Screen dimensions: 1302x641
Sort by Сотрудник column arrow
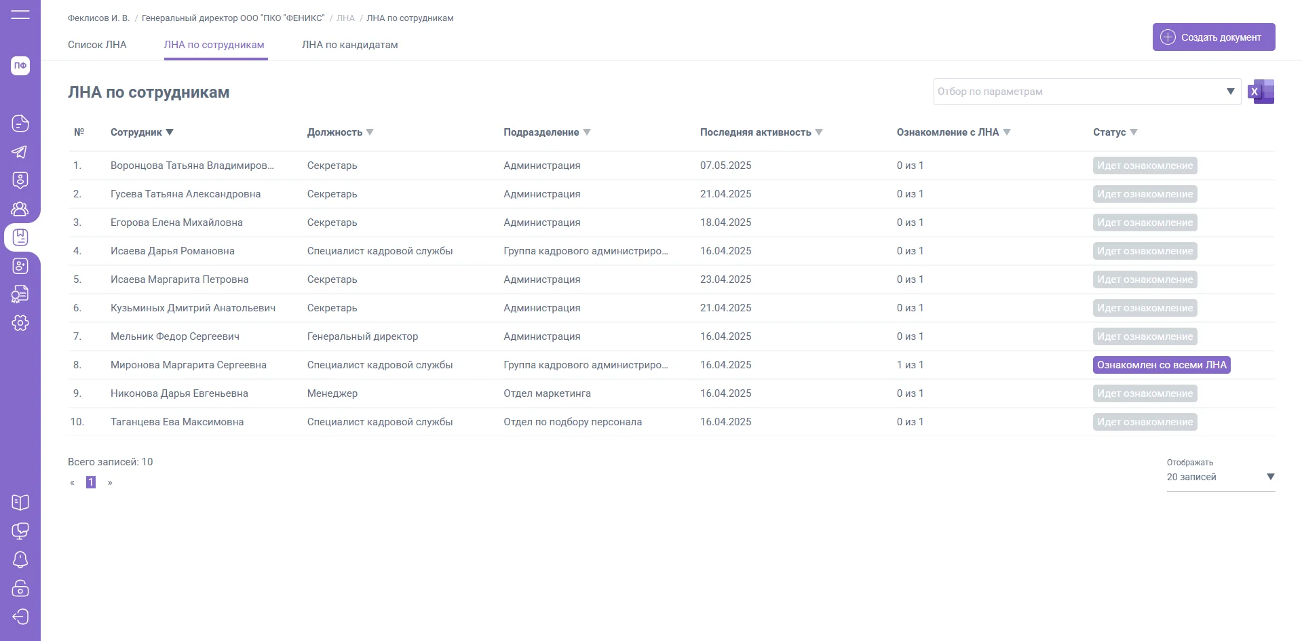[170, 132]
